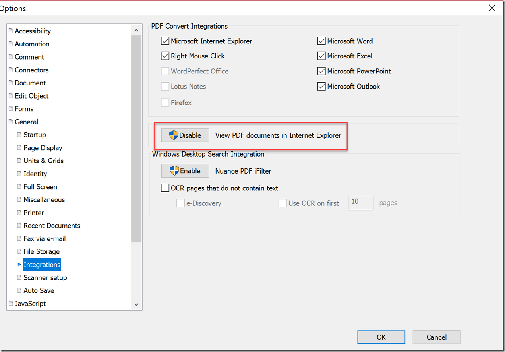
Task: Click the page icon beside Auto Save
Action: point(19,290)
